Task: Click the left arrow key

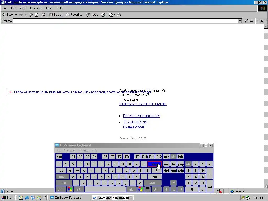Action: point(167,189)
